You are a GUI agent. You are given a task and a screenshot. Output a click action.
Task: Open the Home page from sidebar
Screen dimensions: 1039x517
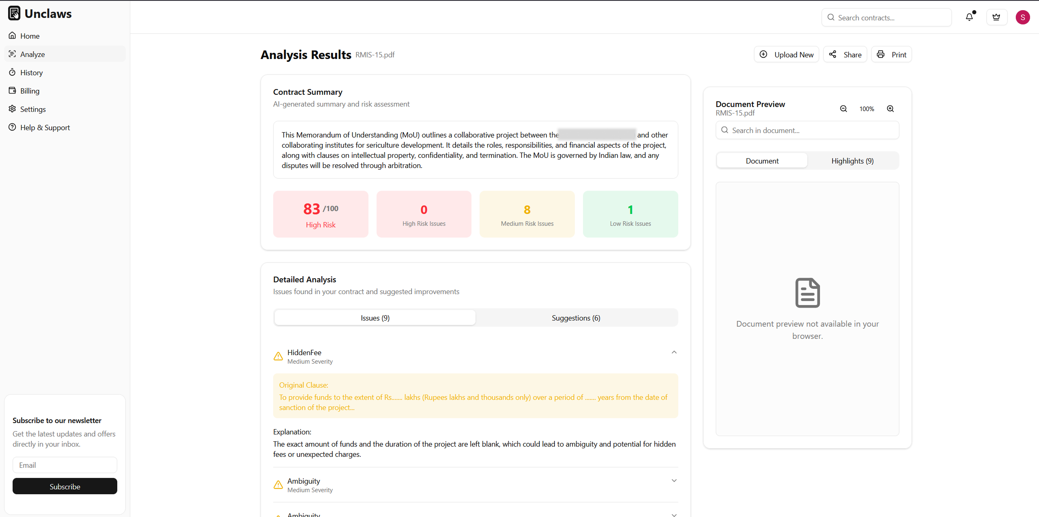pyautogui.click(x=65, y=36)
